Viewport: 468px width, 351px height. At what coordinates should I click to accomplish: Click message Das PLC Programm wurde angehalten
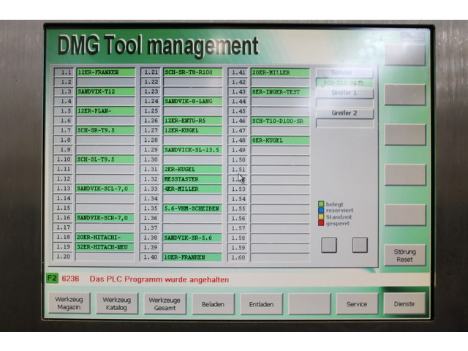[159, 279]
